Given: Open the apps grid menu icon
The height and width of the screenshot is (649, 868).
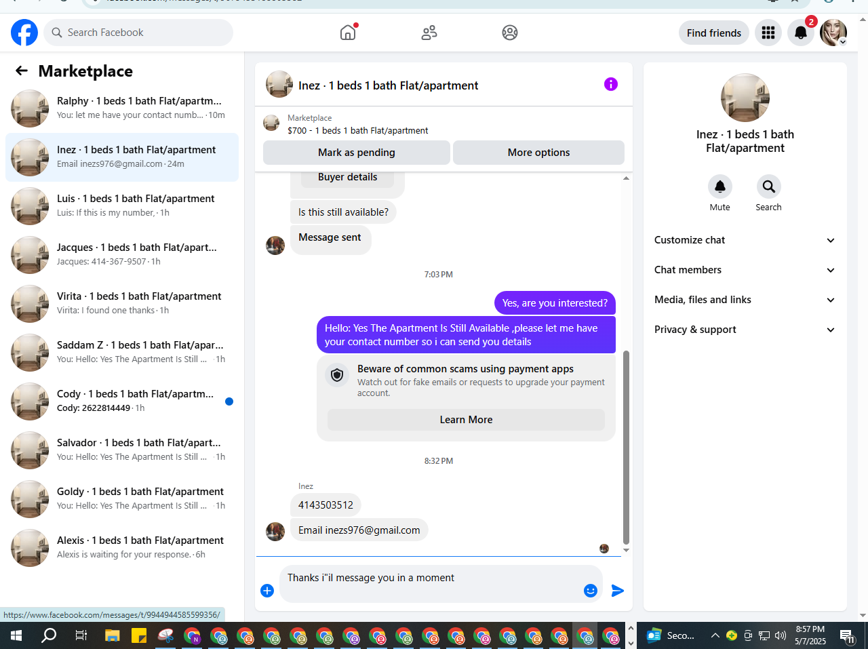Looking at the screenshot, I should pyautogui.click(x=768, y=33).
